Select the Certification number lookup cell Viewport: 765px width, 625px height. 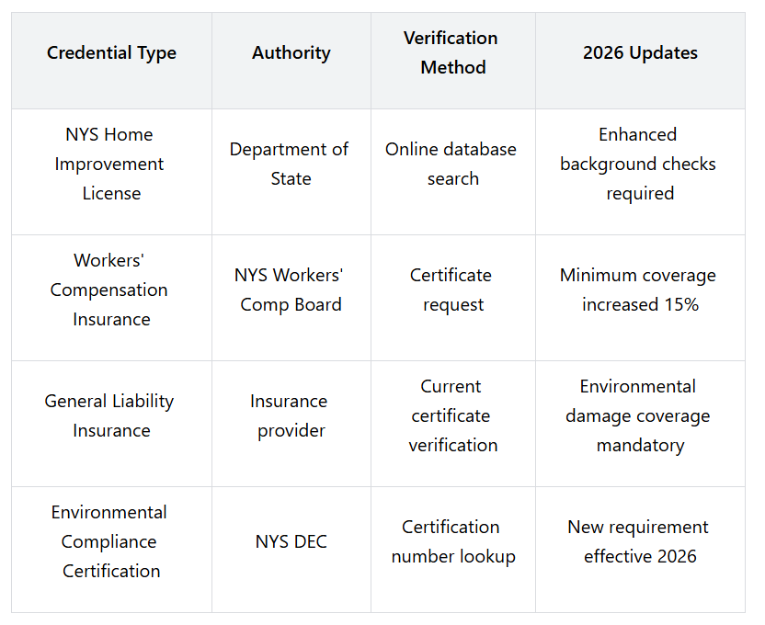[x=451, y=541]
